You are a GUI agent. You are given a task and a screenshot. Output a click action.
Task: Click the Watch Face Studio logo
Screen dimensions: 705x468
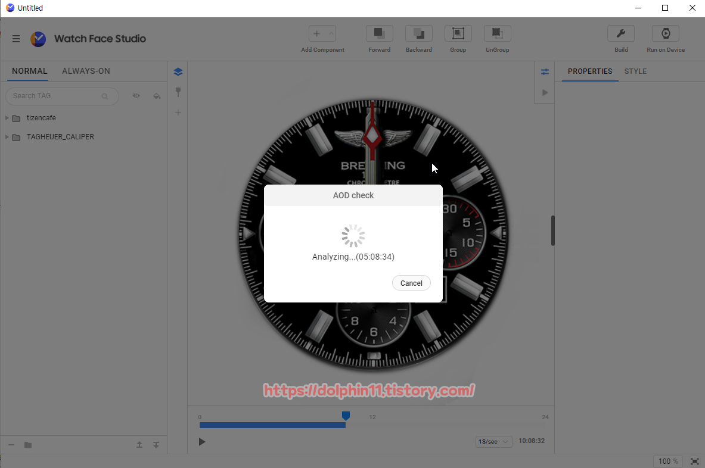point(38,39)
